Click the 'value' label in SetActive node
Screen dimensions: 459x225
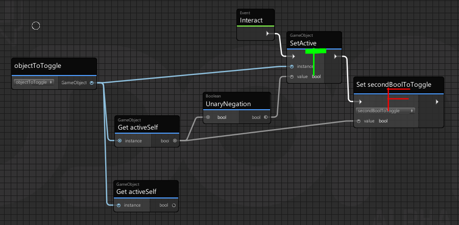click(302, 77)
